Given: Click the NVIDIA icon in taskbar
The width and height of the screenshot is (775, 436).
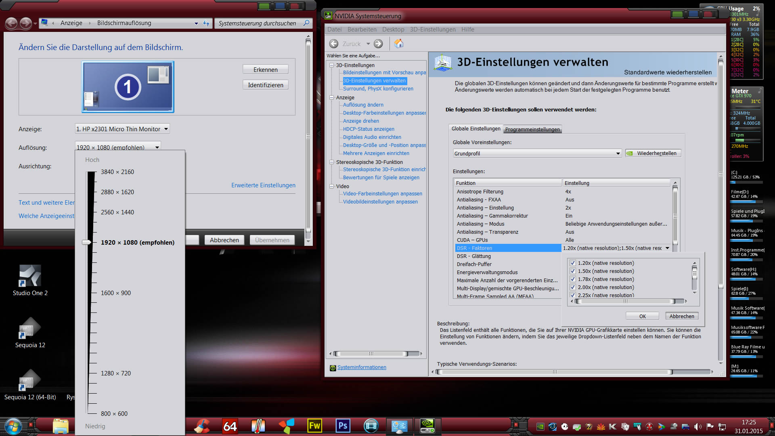Looking at the screenshot, I should point(427,426).
